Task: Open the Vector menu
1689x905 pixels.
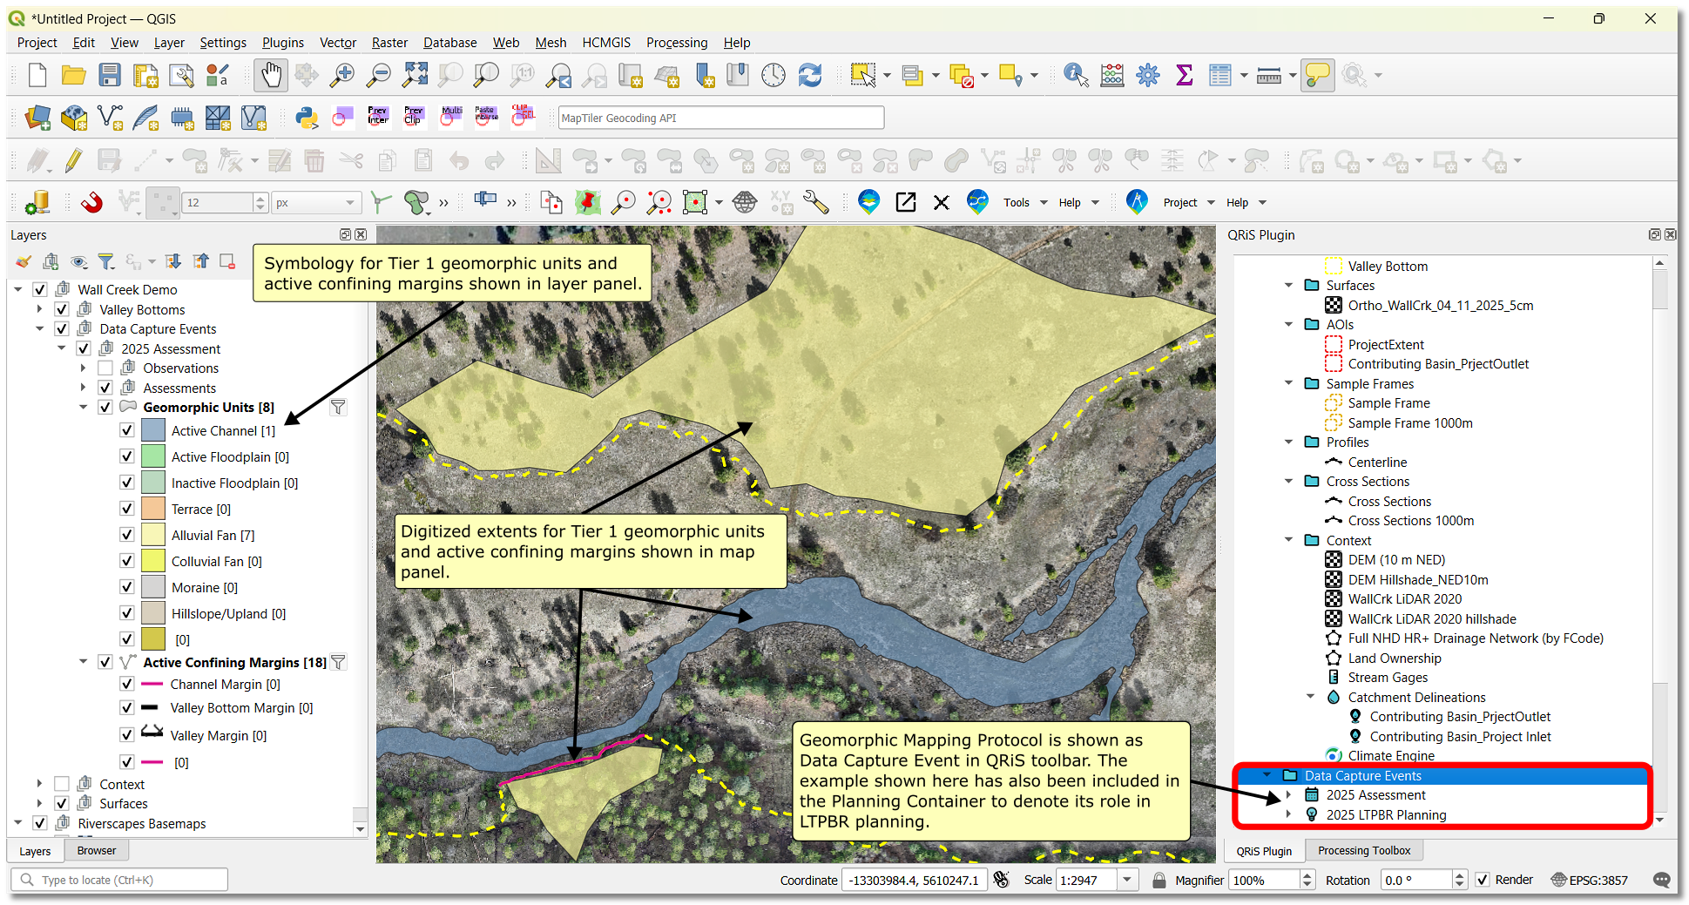Action: (x=338, y=42)
